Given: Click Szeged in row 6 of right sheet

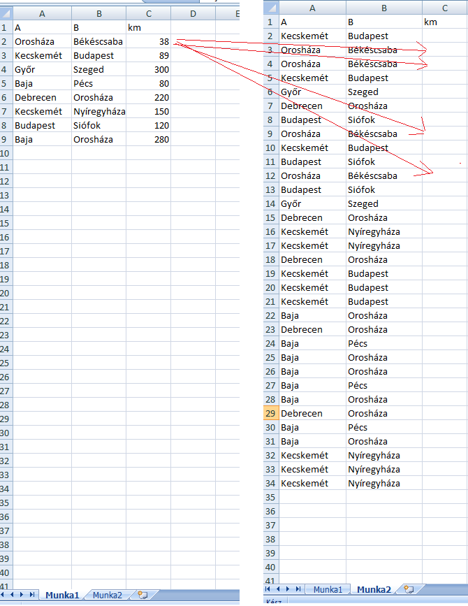Looking at the screenshot, I should point(383,92).
